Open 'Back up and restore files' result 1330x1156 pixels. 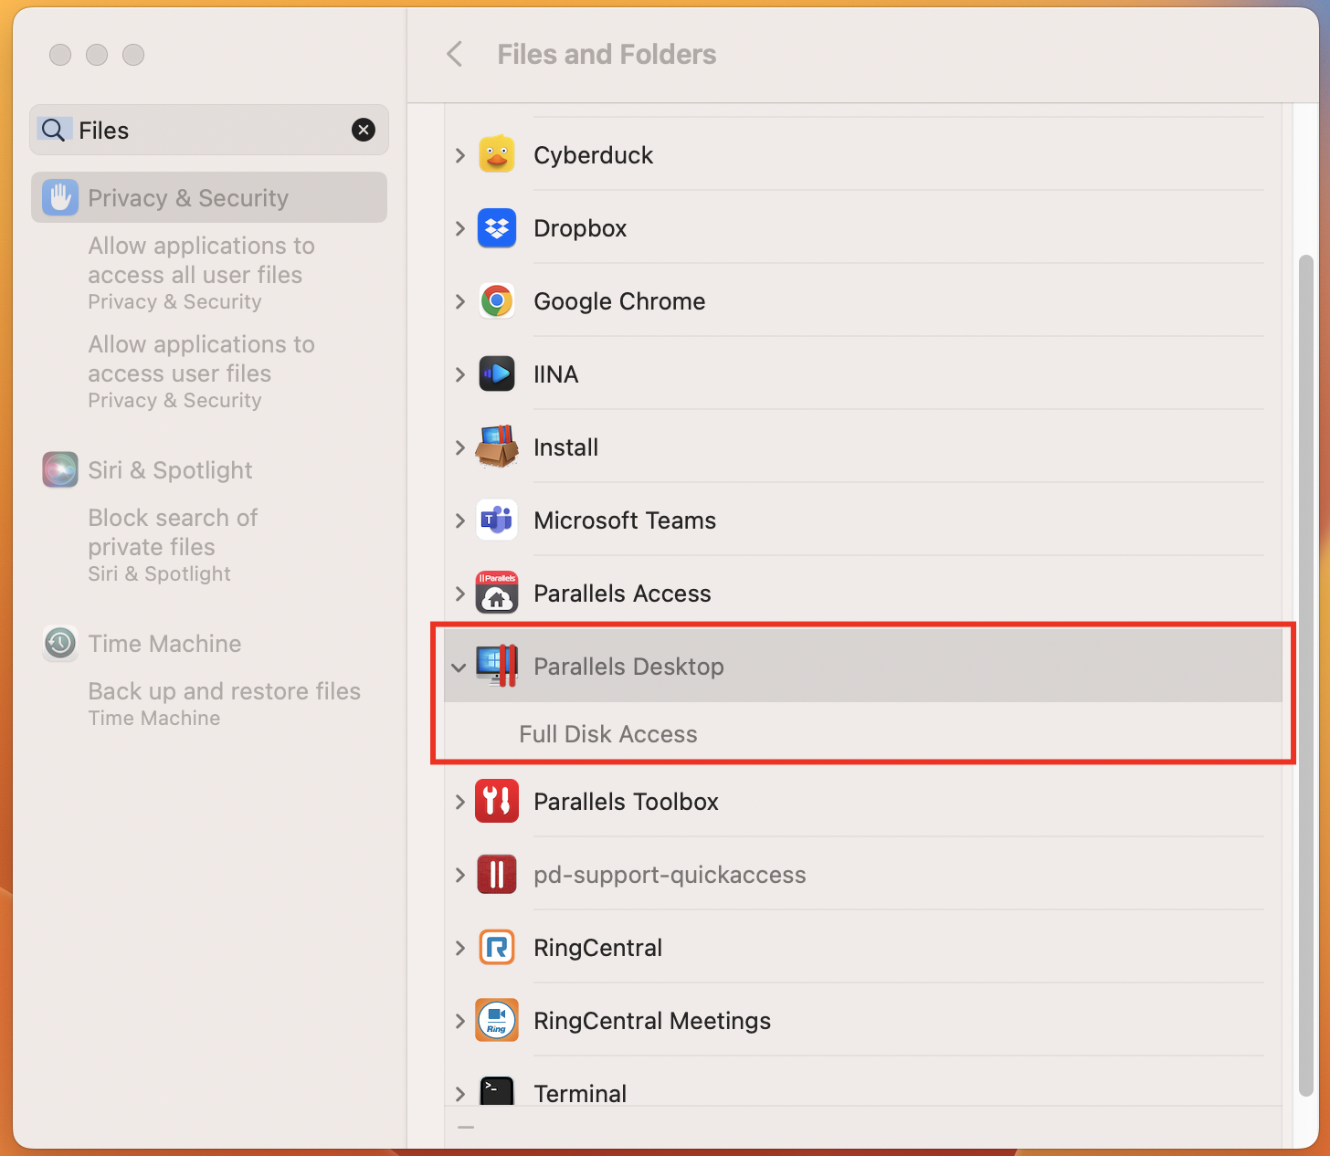pyautogui.click(x=224, y=704)
